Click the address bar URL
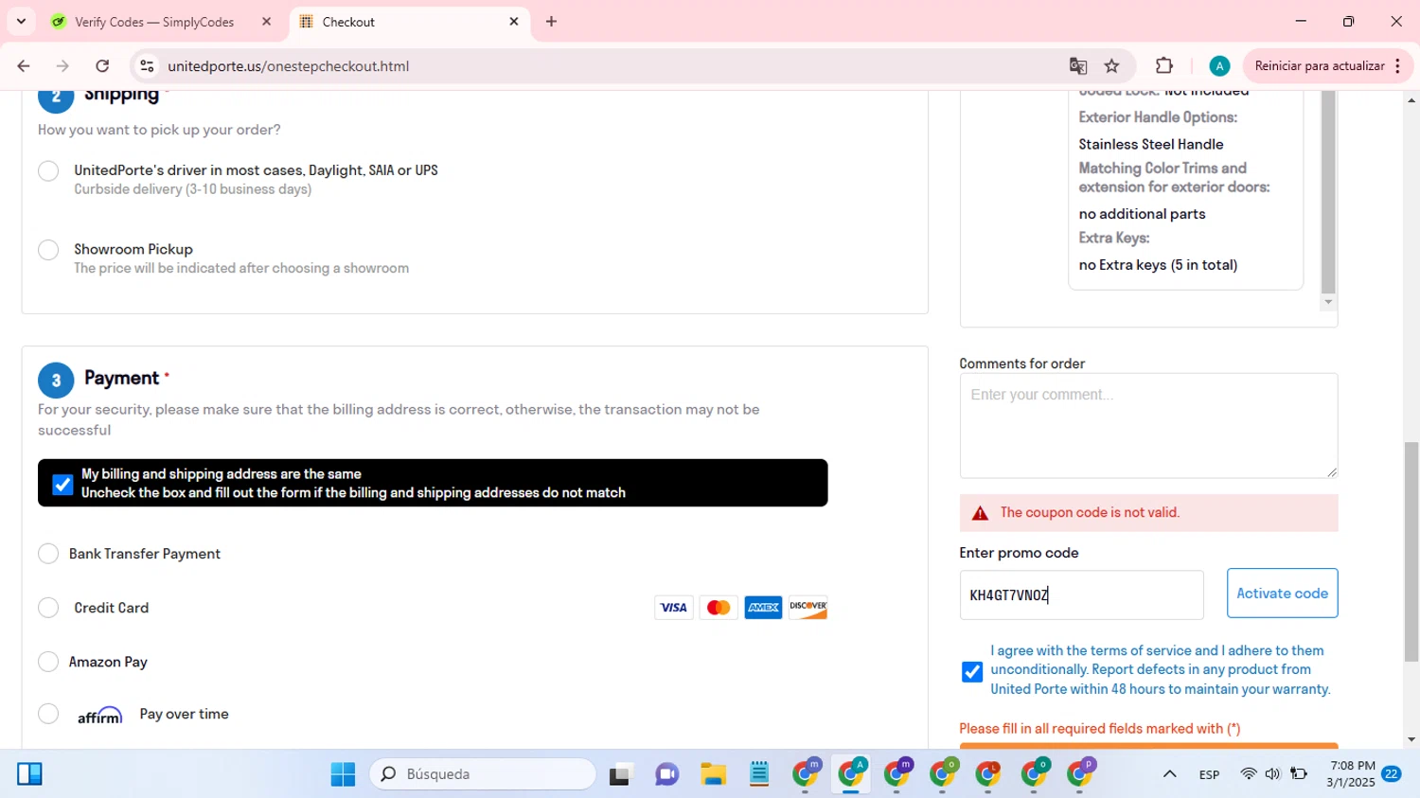This screenshot has width=1420, height=798. click(x=289, y=66)
